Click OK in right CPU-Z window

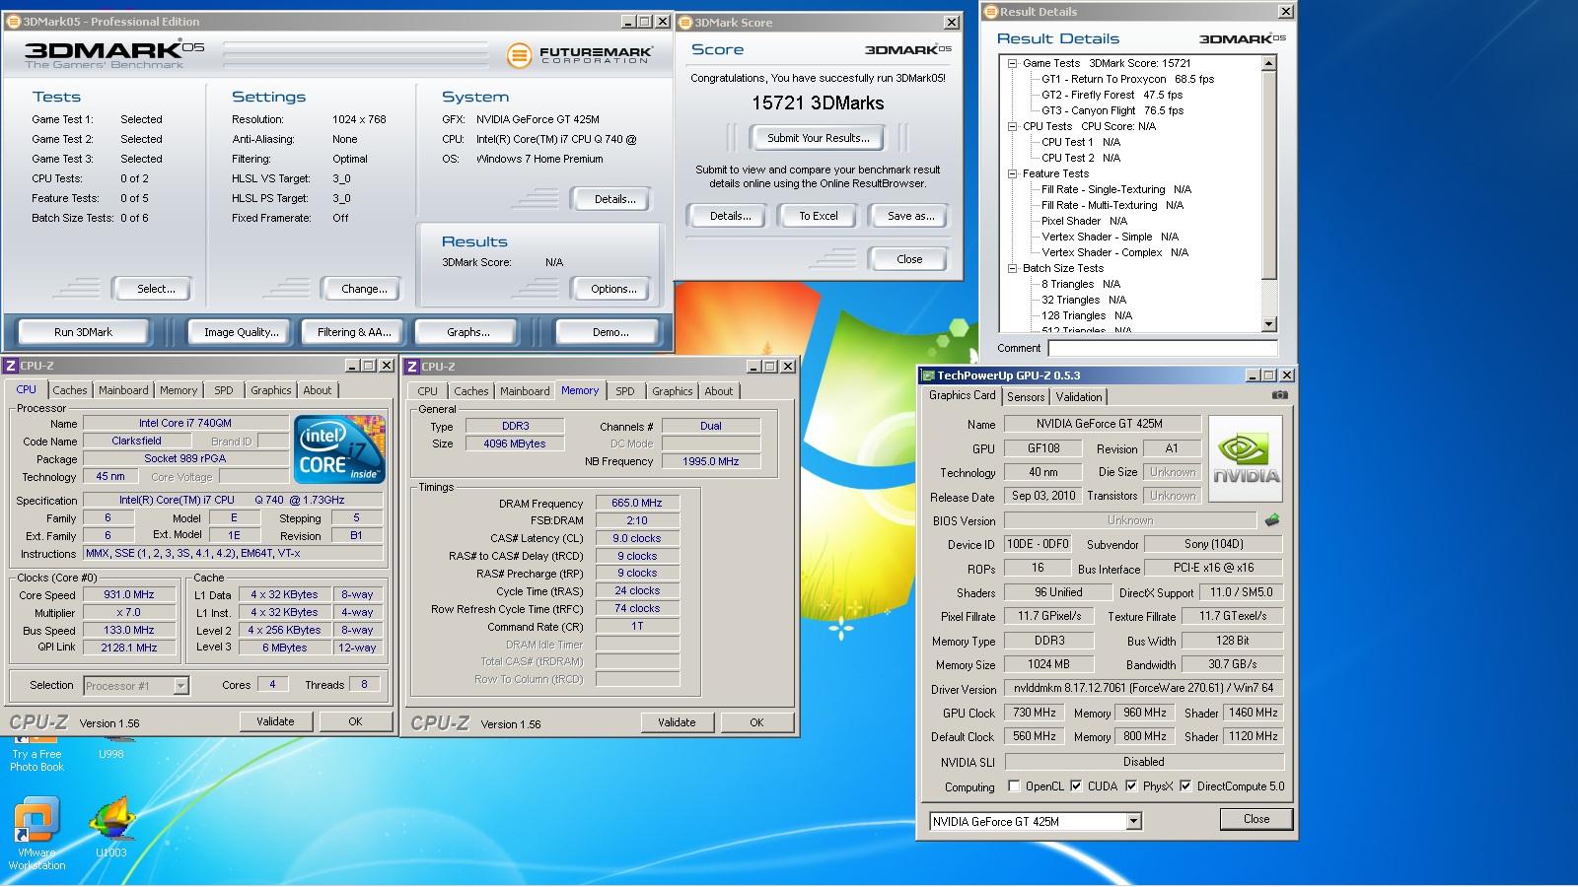(756, 722)
